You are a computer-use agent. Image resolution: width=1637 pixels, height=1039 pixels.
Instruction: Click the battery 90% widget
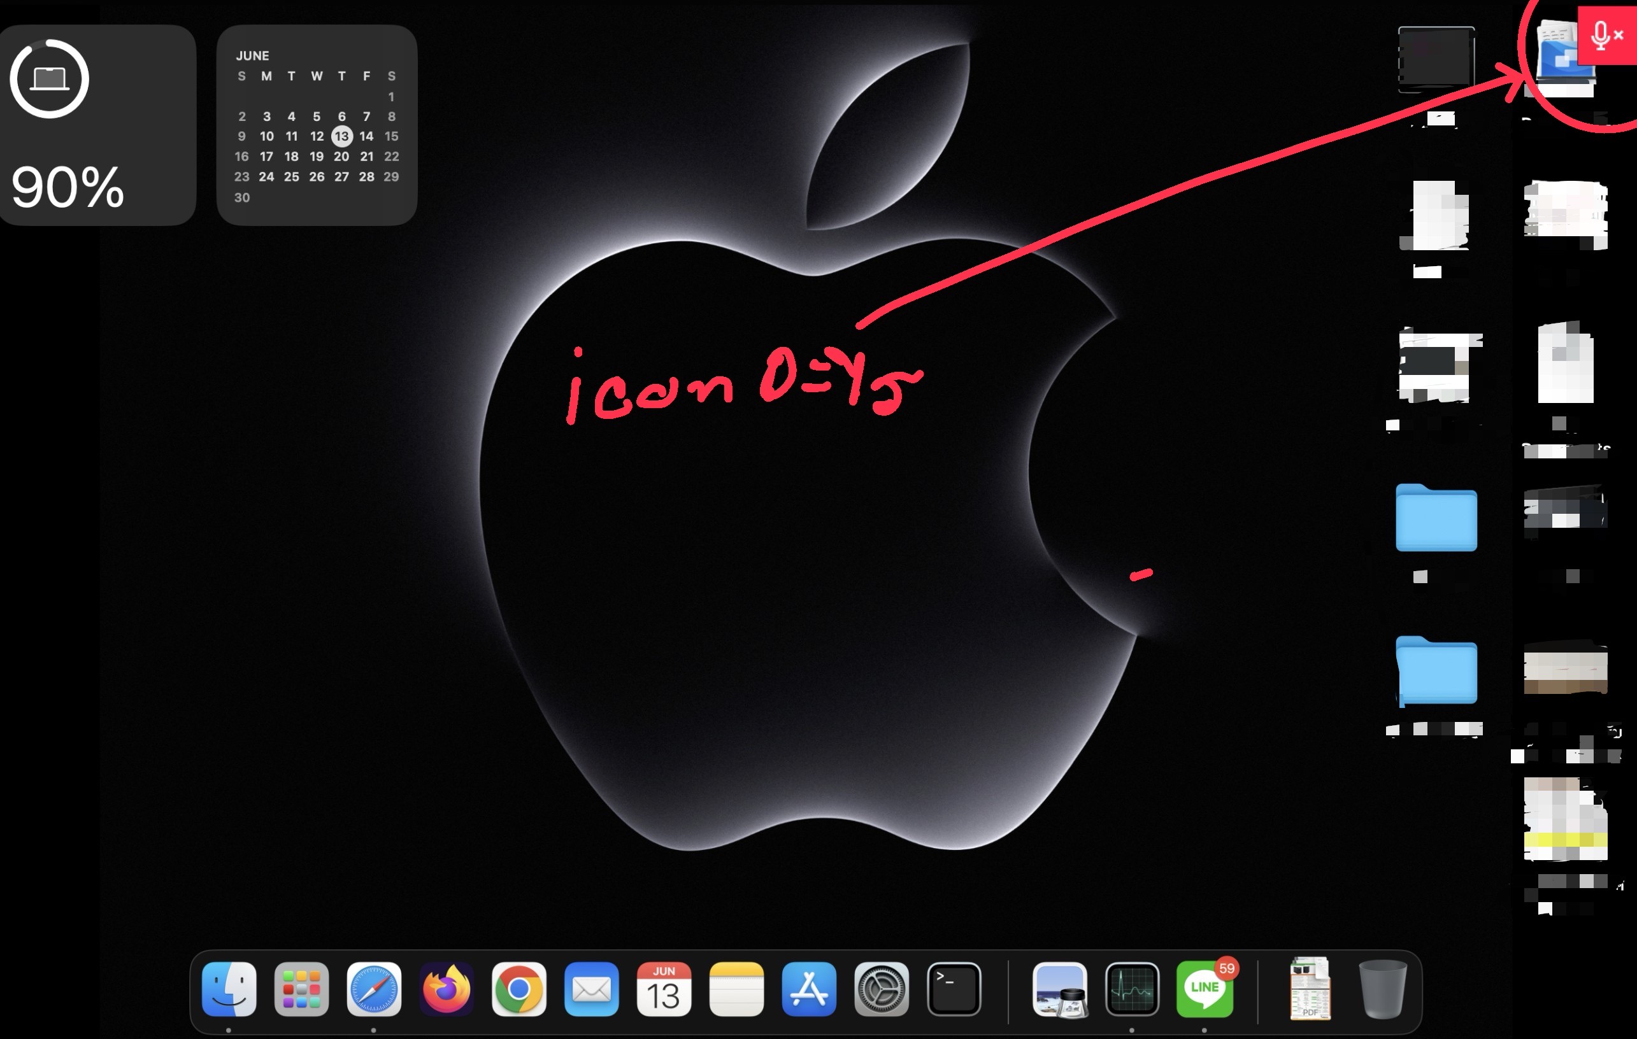pos(98,125)
